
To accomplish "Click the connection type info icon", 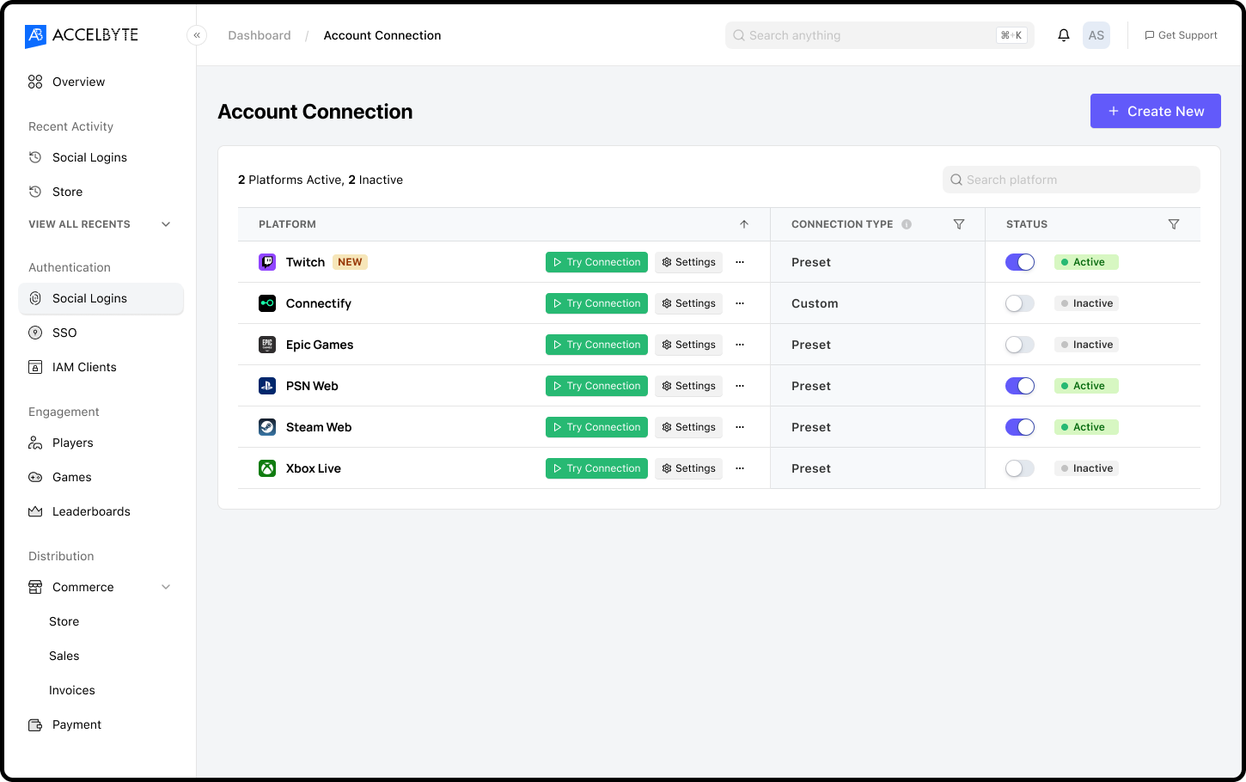I will (907, 224).
